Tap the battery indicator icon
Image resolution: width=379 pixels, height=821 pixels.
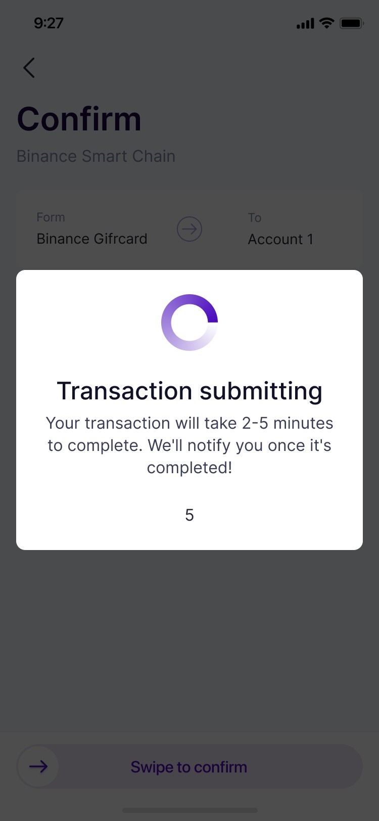click(351, 23)
